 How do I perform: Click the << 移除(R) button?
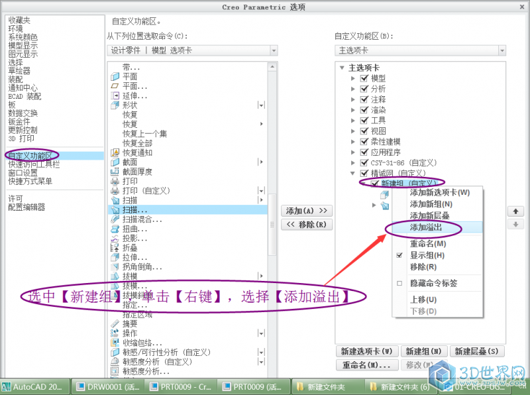pos(307,225)
